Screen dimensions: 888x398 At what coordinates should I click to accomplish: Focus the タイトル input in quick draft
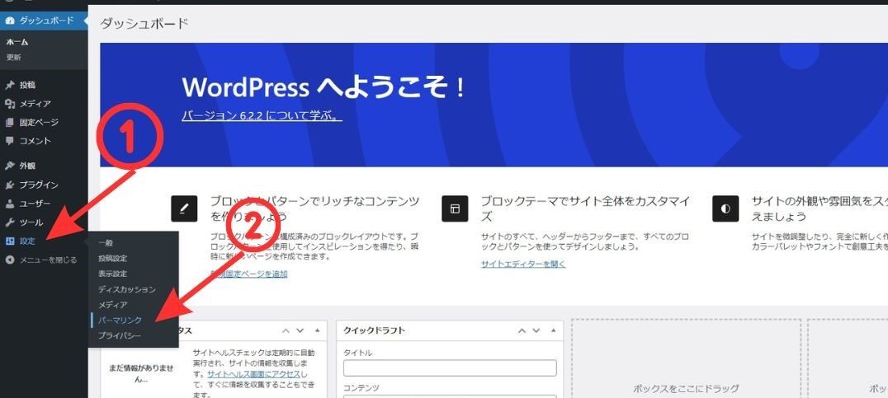[x=450, y=368]
